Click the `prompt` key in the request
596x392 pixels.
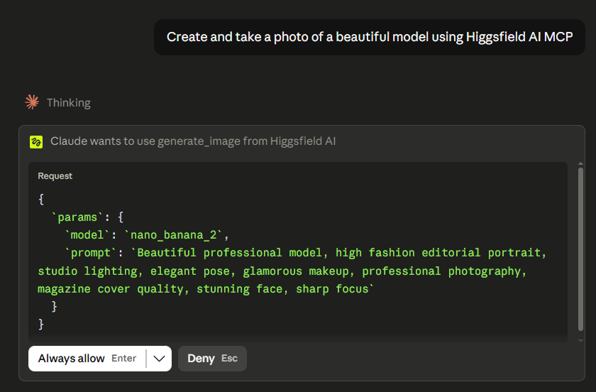[x=90, y=253]
